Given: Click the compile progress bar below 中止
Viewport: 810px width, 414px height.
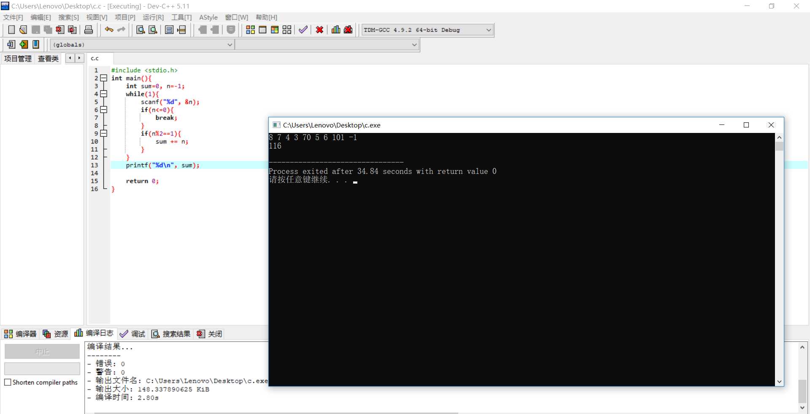Looking at the screenshot, I should tap(42, 368).
